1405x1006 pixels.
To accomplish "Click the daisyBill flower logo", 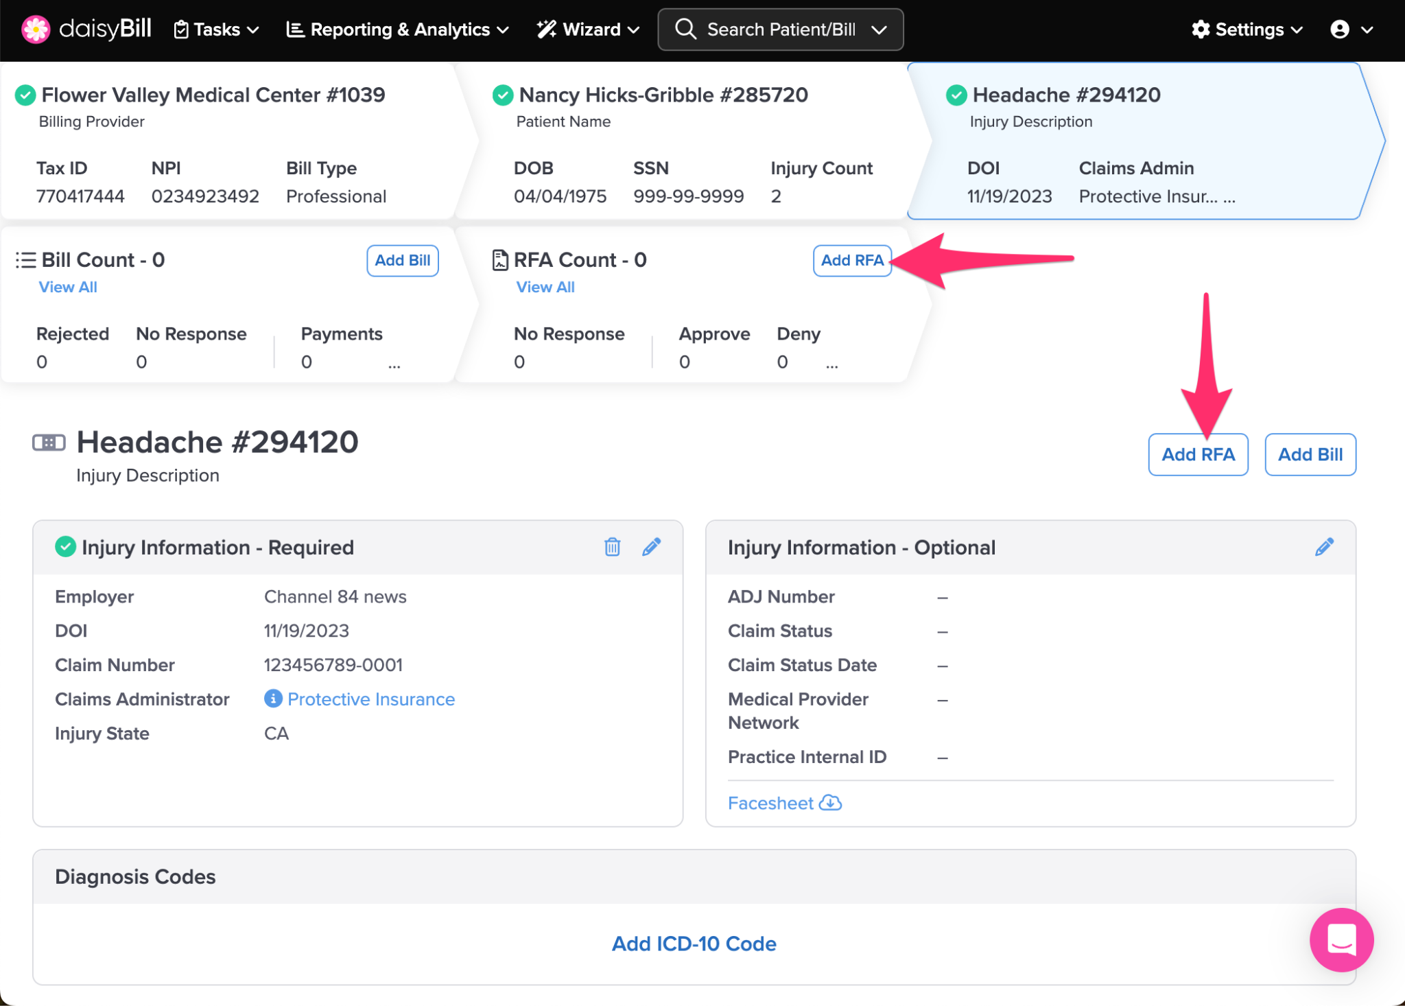I will pyautogui.click(x=36, y=30).
